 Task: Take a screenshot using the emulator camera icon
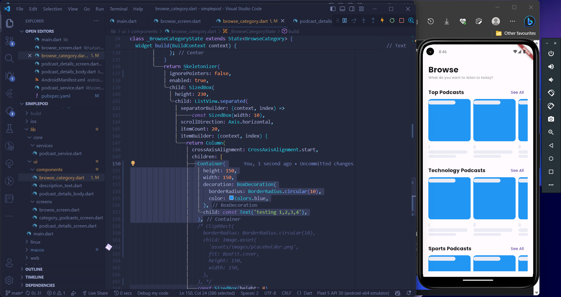click(x=551, y=119)
